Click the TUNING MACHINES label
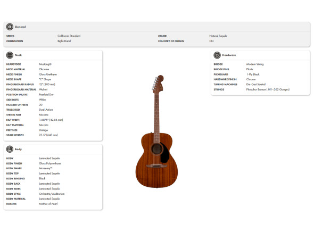Image resolution: width=314 pixels, height=231 pixels. [x=226, y=84]
